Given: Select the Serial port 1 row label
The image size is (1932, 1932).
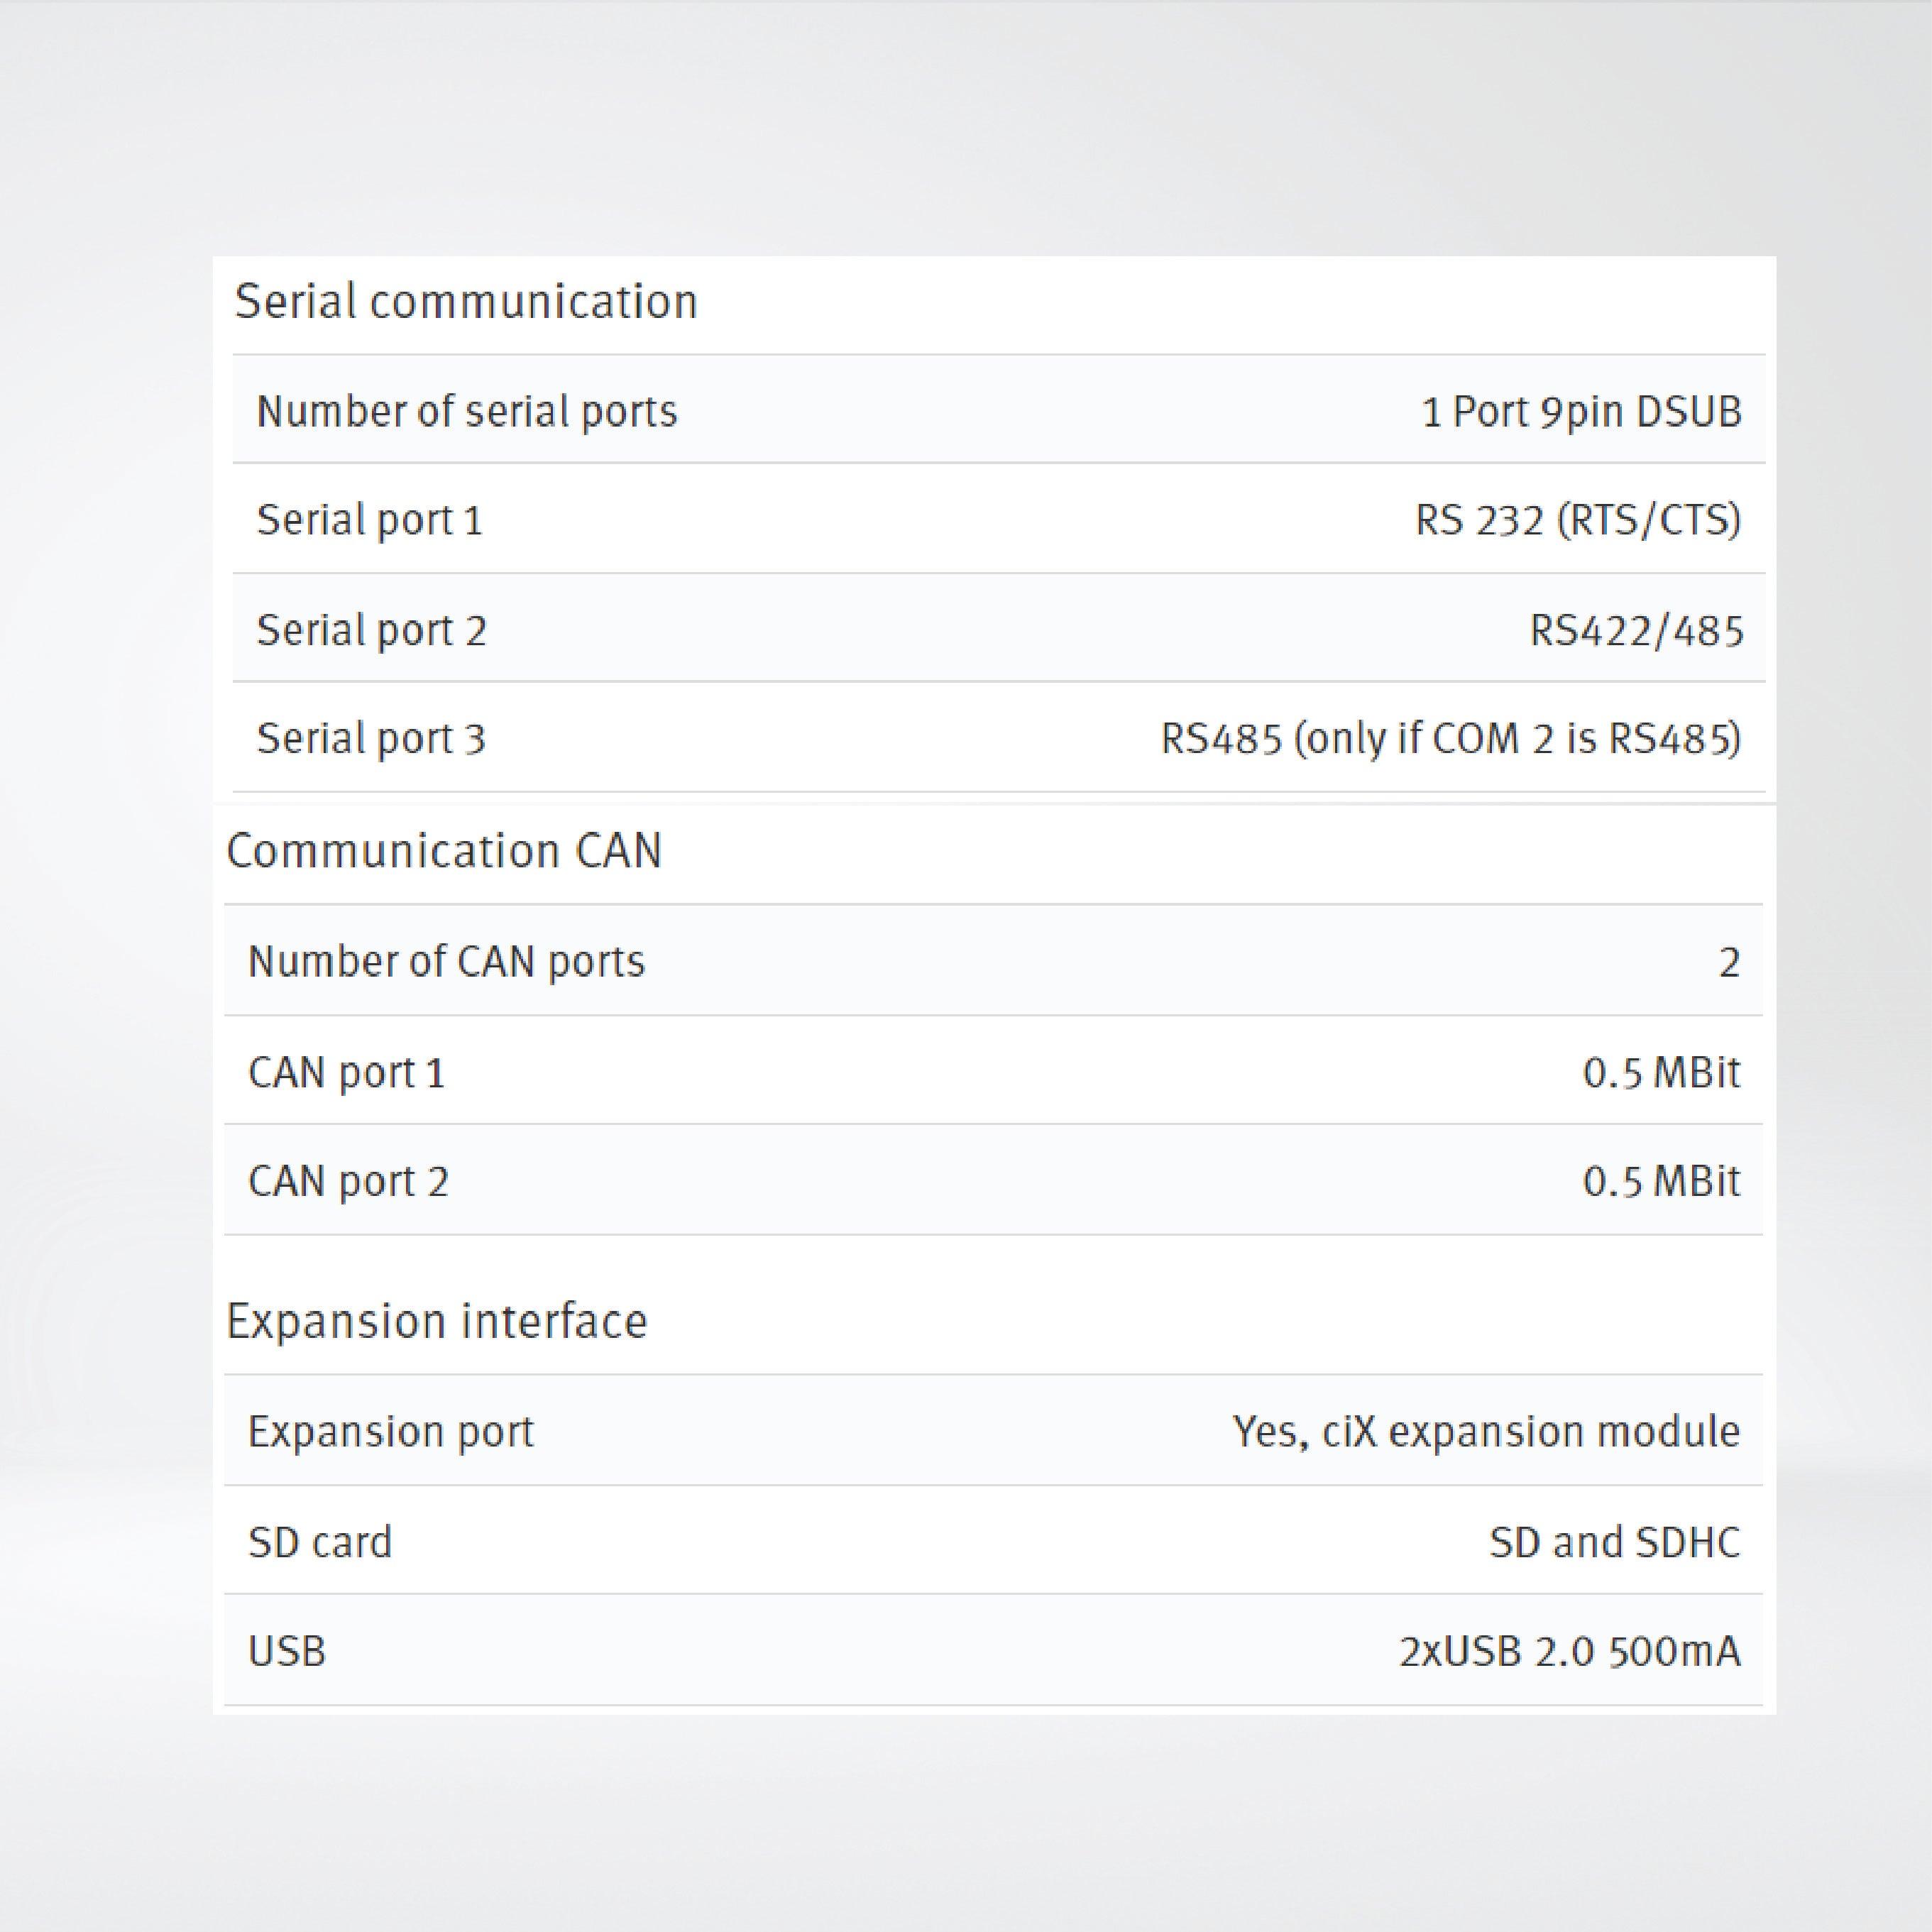Looking at the screenshot, I should coord(369,520).
